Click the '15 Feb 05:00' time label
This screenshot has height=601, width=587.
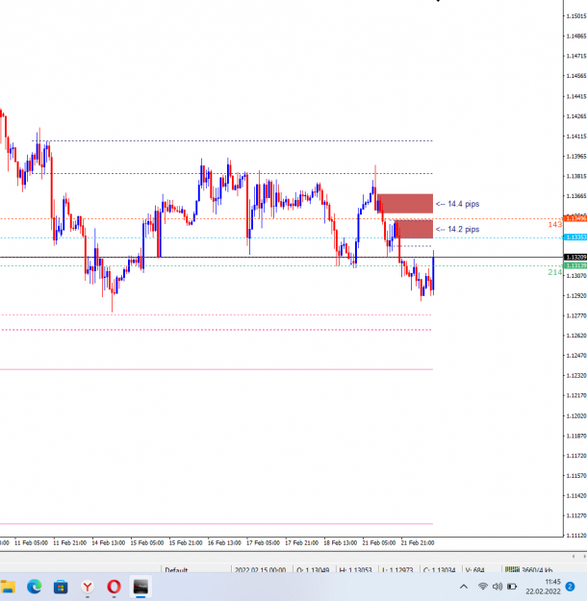point(147,542)
